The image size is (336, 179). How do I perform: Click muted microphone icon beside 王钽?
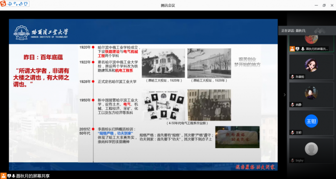click(x=292, y=132)
